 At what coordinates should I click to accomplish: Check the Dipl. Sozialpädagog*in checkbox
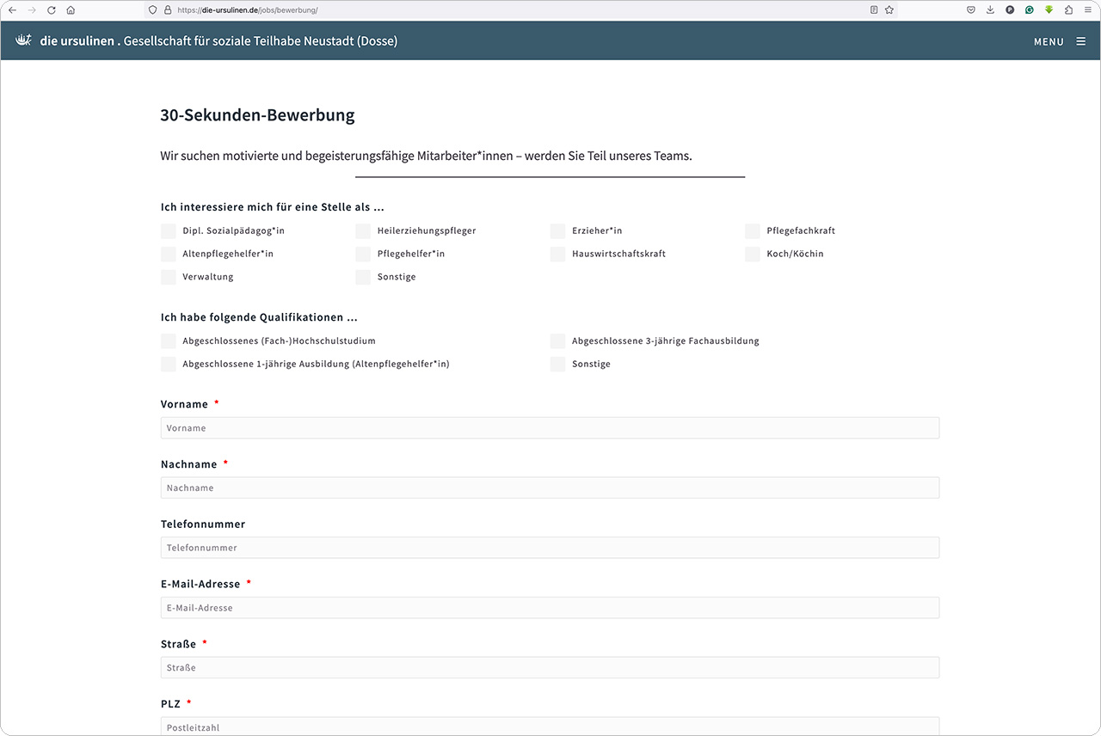pyautogui.click(x=169, y=231)
